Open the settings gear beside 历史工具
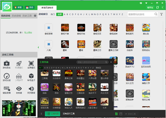 click(35, 16)
